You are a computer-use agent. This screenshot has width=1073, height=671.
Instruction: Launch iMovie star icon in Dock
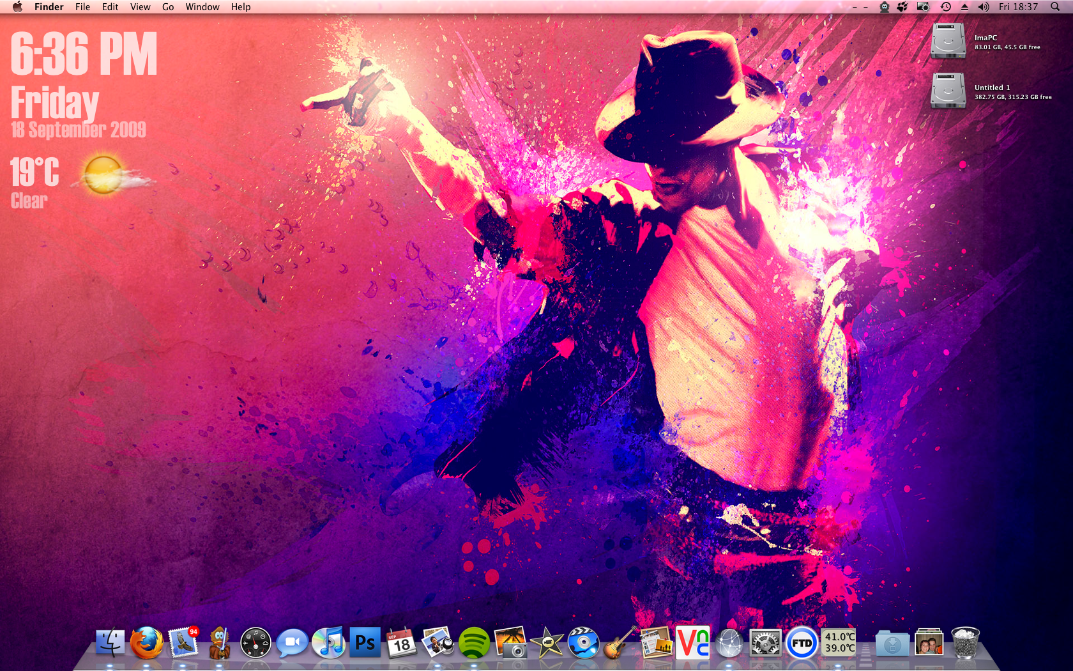tap(547, 643)
